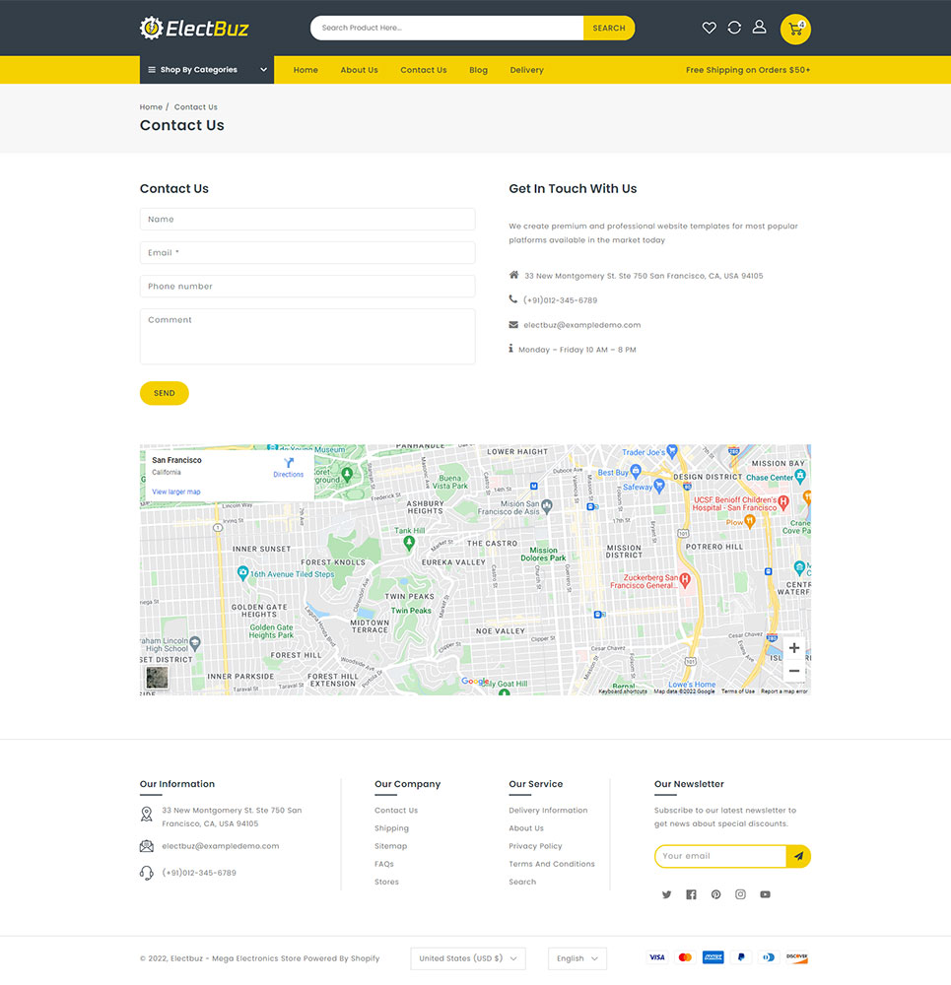Click the Trader Joe's map pin
The height and width of the screenshot is (985, 951).
[x=672, y=450]
